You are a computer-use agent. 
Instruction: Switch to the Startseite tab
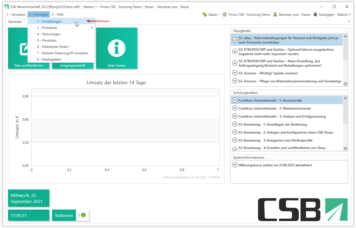click(x=15, y=21)
